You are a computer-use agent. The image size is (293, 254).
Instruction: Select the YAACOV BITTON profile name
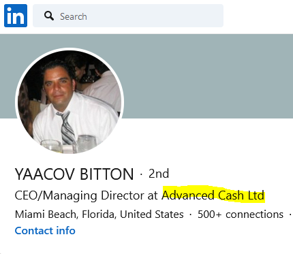coord(74,174)
